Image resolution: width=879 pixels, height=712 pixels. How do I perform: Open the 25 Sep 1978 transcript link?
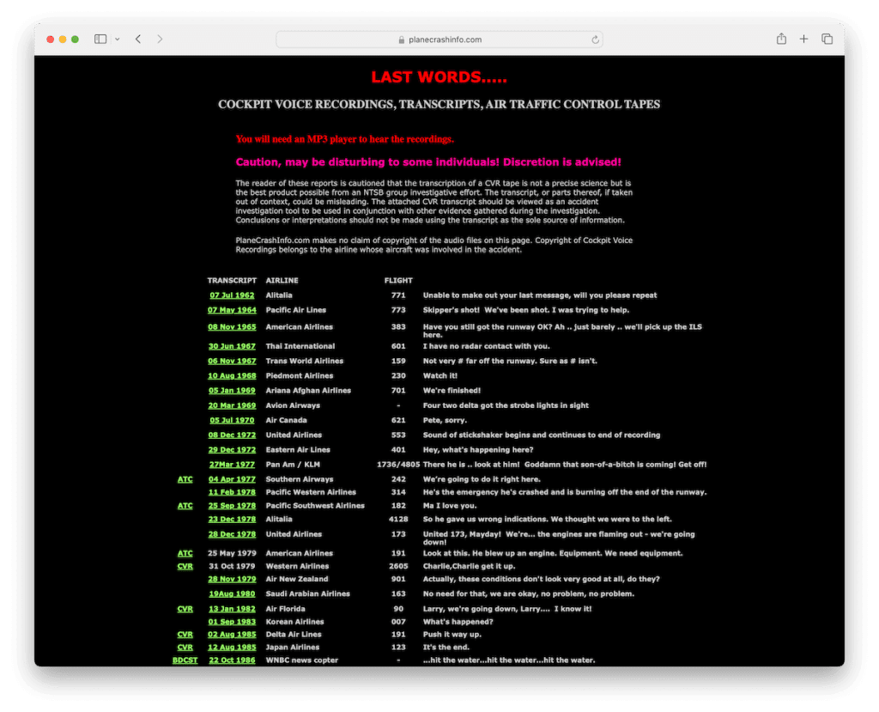(x=232, y=506)
